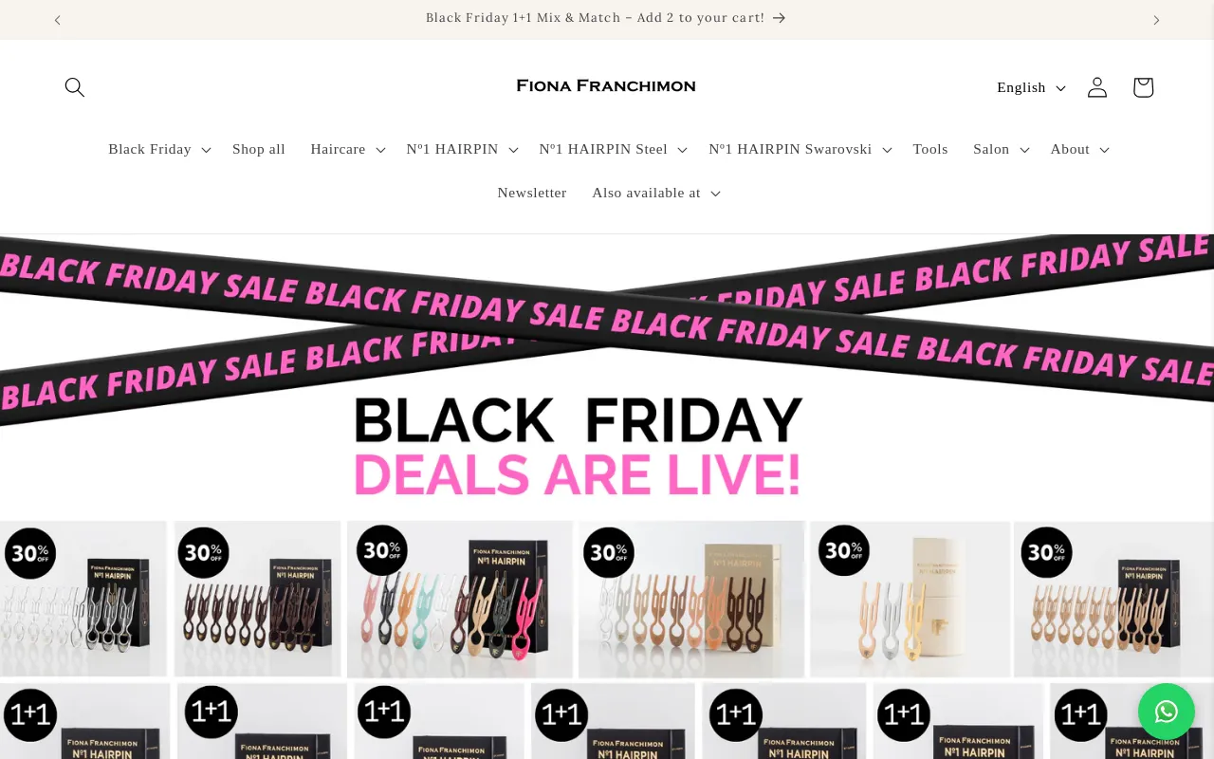Click the announcement bar arrow icon
The image size is (1214, 759).
(780, 18)
